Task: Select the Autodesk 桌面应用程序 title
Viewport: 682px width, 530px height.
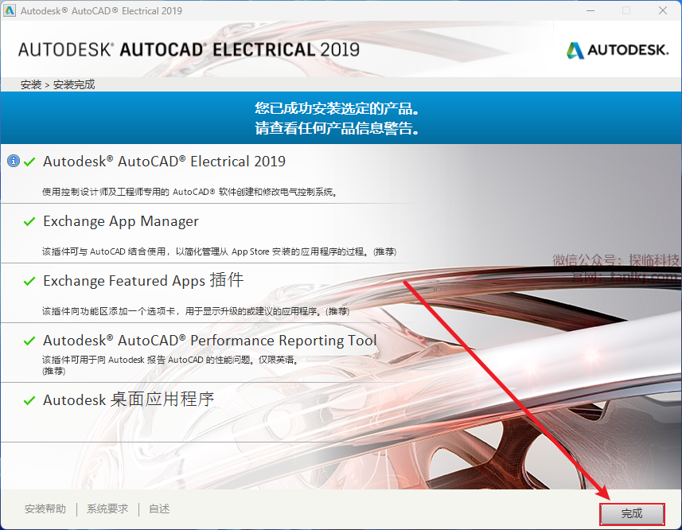Action: 128,399
